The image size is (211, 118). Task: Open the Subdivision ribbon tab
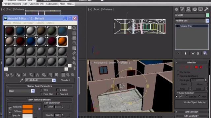[x=52, y=4]
